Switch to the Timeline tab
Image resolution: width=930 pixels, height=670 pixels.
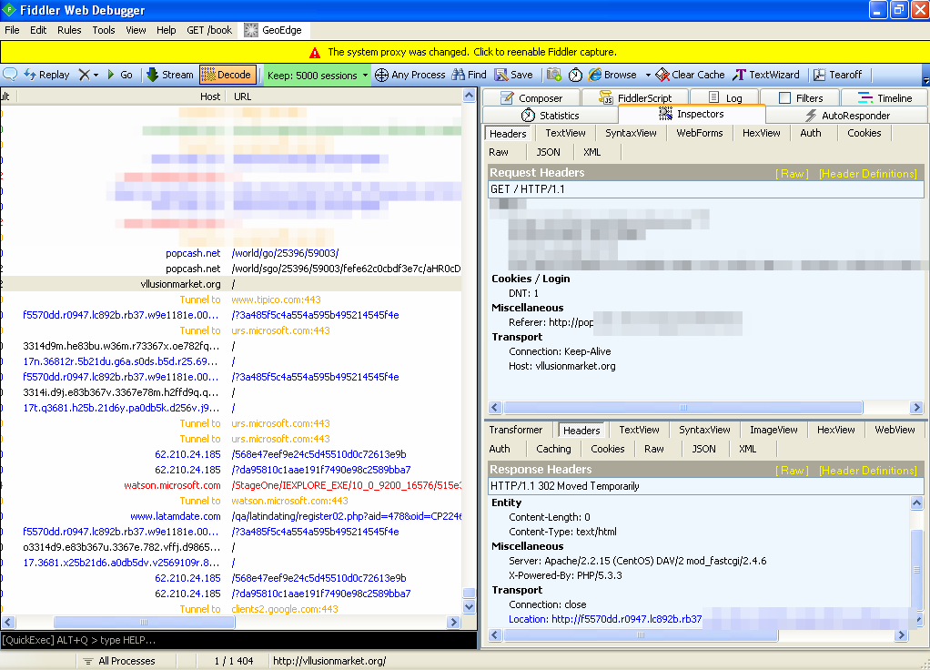(885, 98)
